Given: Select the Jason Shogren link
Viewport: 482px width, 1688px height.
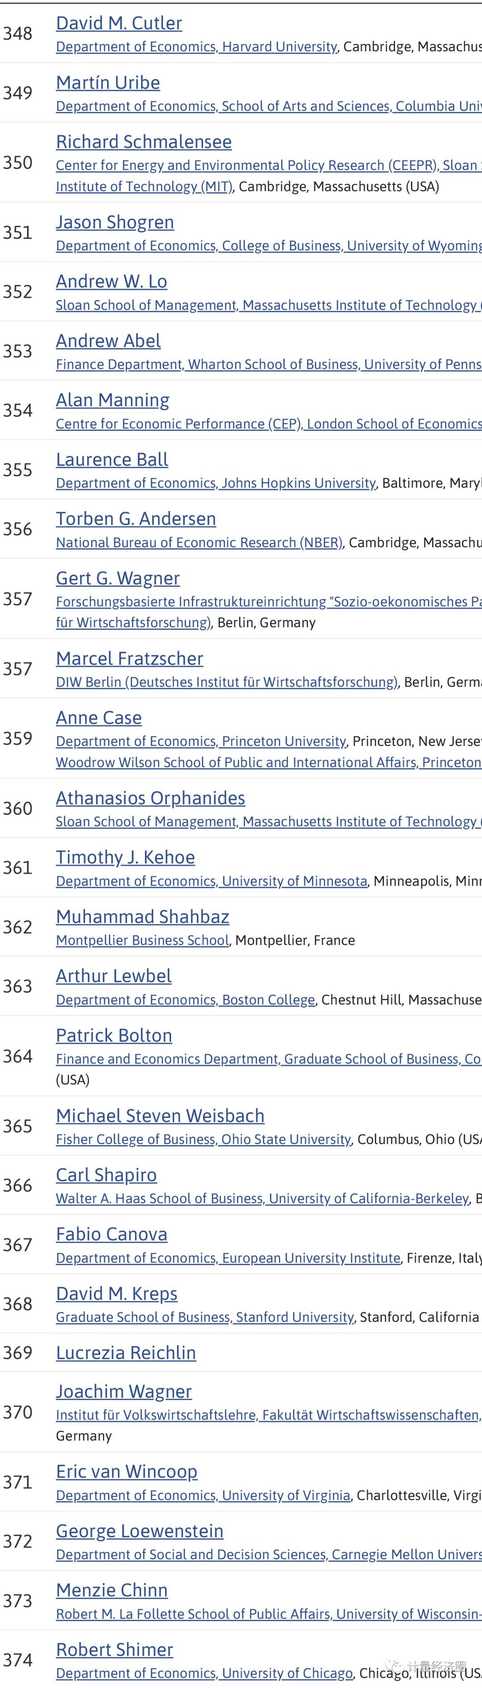Looking at the screenshot, I should pyautogui.click(x=115, y=222).
